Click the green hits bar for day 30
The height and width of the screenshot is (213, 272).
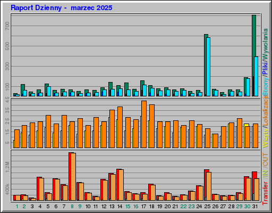click(245, 87)
